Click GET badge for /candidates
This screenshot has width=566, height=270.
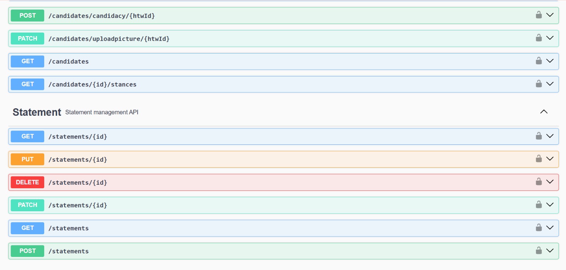(x=28, y=61)
